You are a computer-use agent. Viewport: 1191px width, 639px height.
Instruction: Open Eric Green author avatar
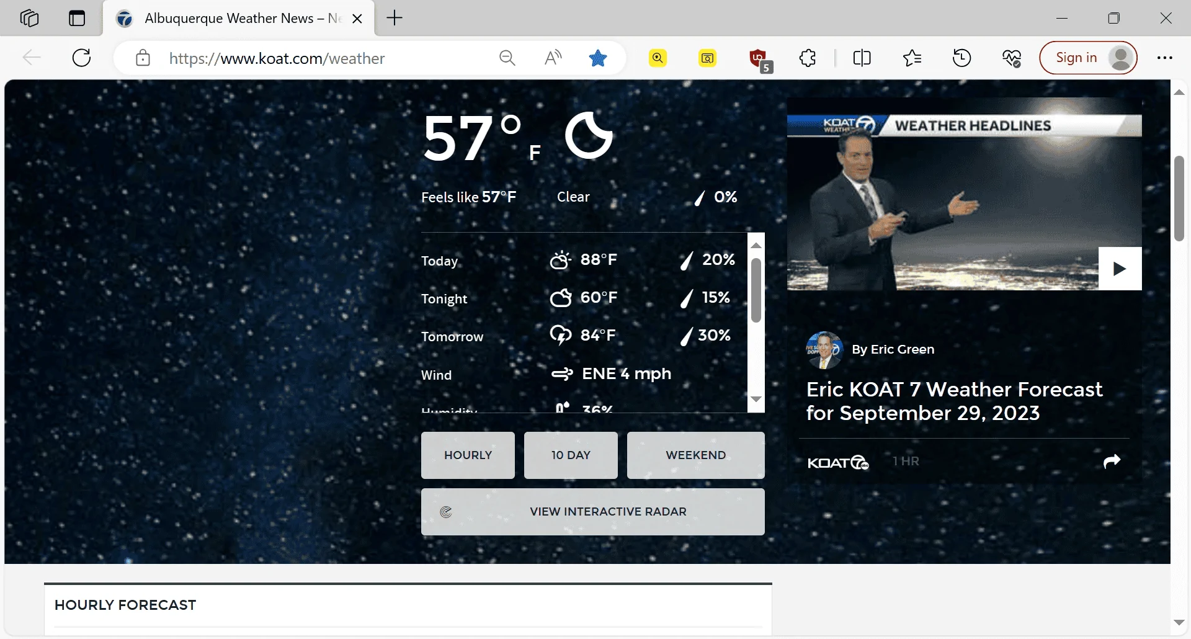click(824, 349)
